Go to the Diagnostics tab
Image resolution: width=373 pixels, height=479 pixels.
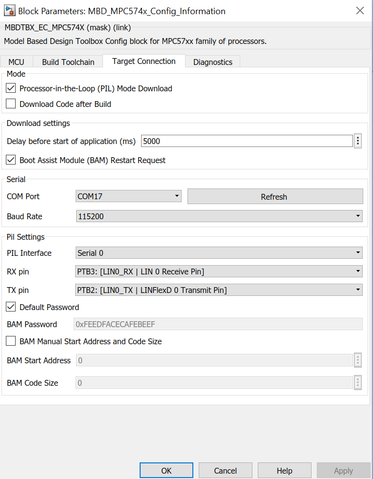coord(213,62)
